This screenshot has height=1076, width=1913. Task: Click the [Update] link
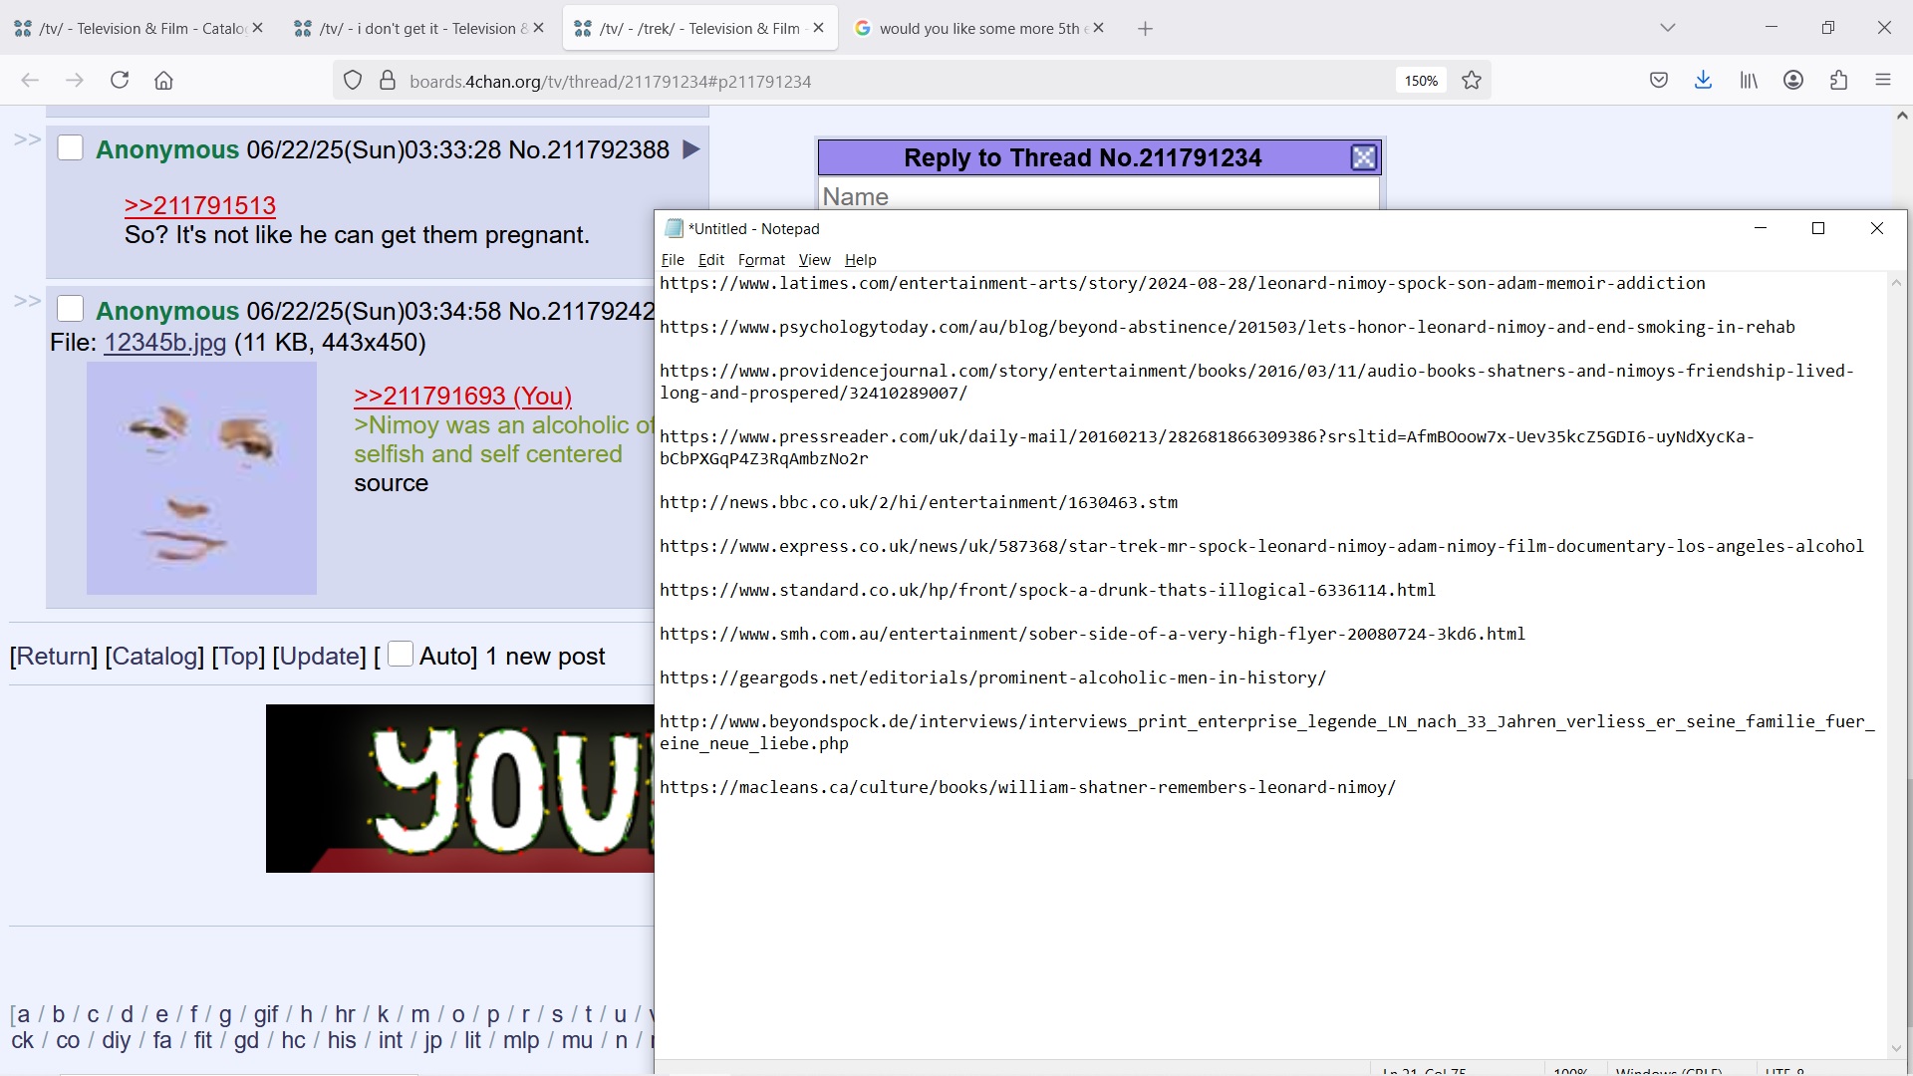click(x=320, y=656)
